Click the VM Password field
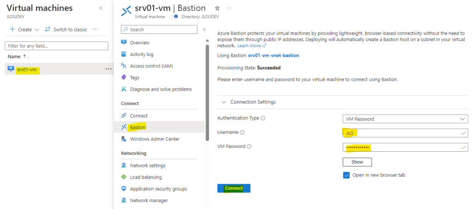The image size is (474, 209). tap(405, 147)
